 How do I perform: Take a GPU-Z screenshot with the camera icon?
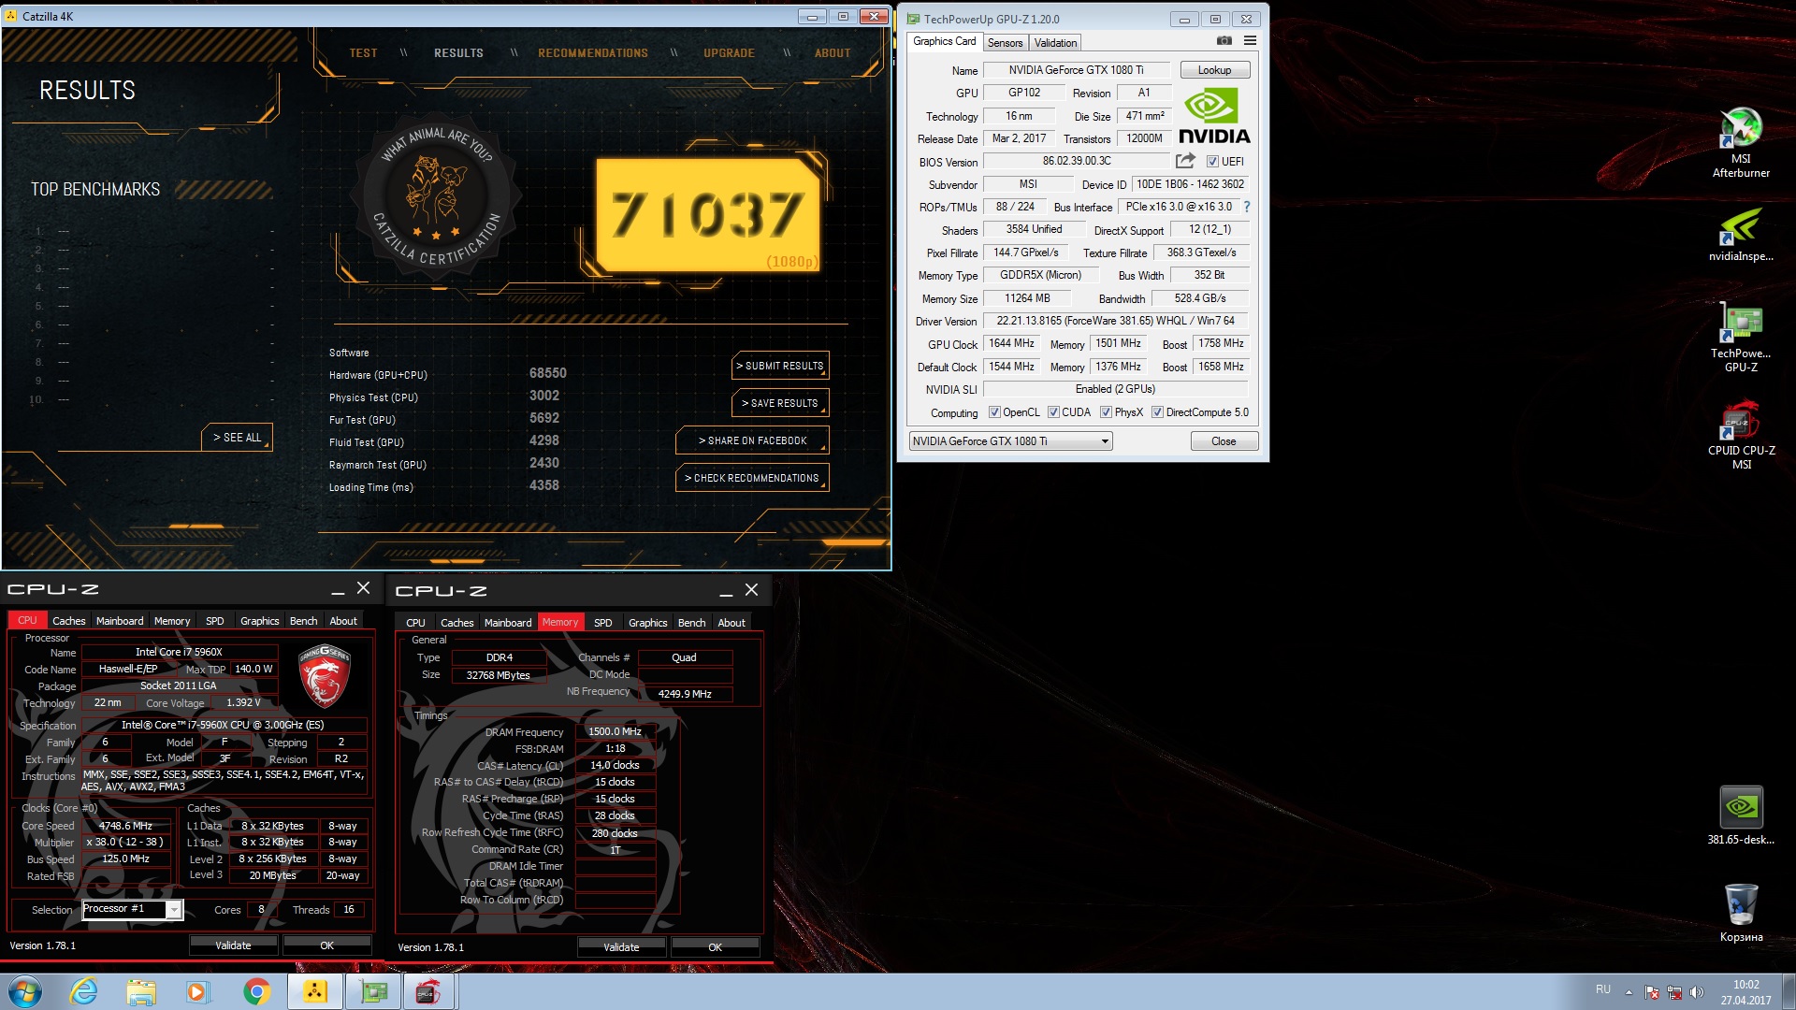[x=1224, y=41]
